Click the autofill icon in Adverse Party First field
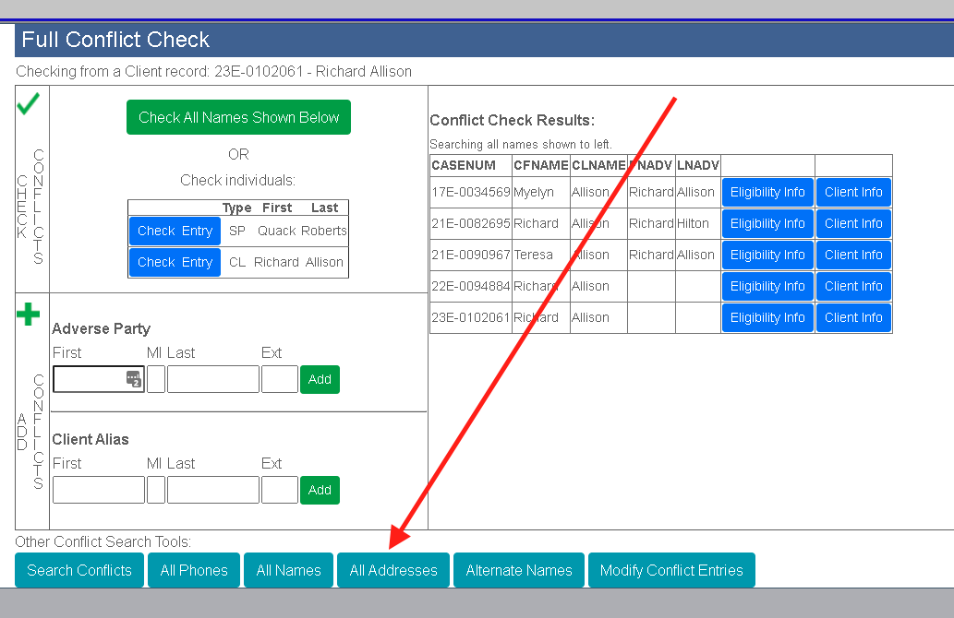This screenshot has width=954, height=618. [x=133, y=379]
